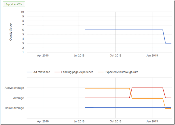Click Oct 2018 on the top chart axis
175x125 pixels.
pyautogui.click(x=115, y=56)
